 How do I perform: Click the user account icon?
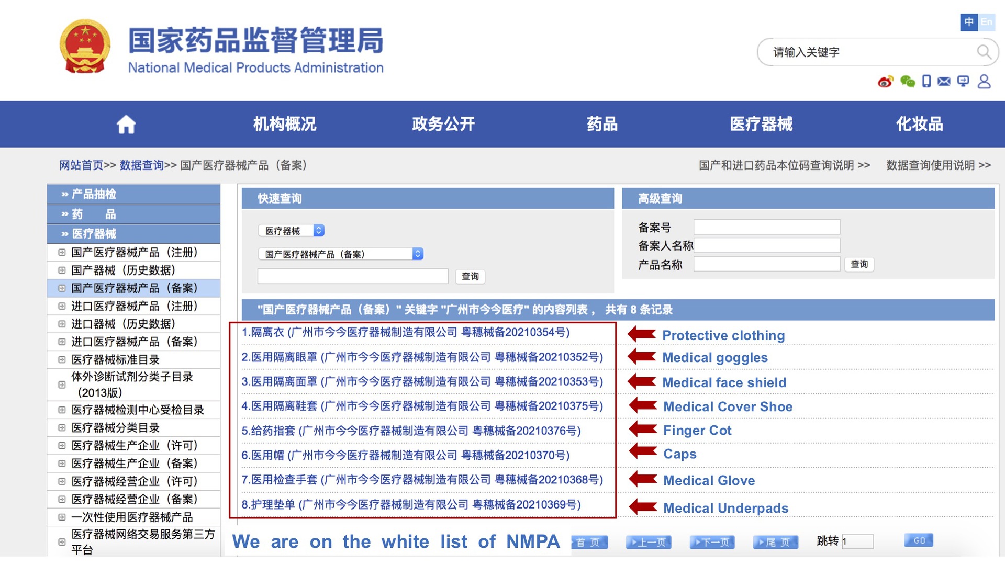pyautogui.click(x=984, y=82)
